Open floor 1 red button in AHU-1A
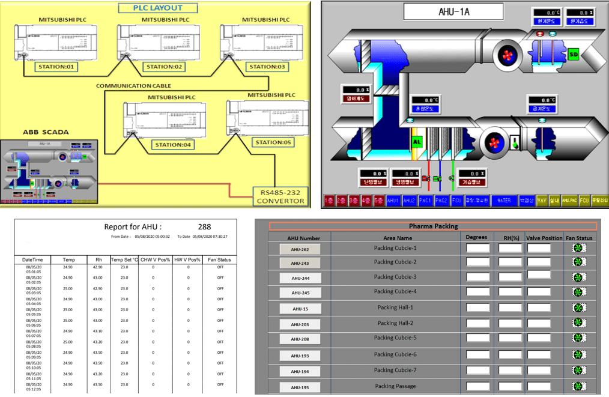609x397 pixels. [329, 201]
